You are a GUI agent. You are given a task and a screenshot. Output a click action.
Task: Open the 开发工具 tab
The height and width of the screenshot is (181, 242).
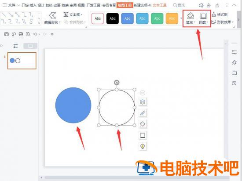pyautogui.click(x=93, y=5)
